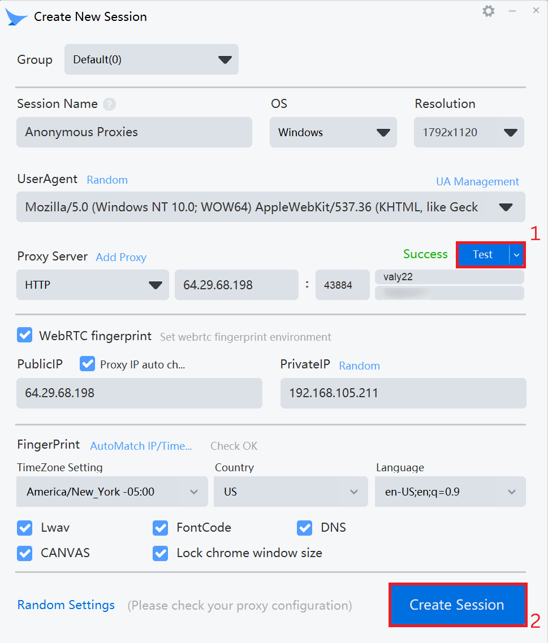This screenshot has height=643, width=548.
Task: Uncheck Proxy IP auto change
Action: coord(87,364)
